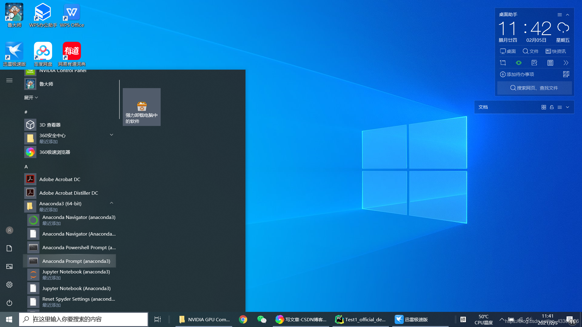Screen dimensions: 582x327
Task: Open WeChat from the taskbar
Action: [x=262, y=319]
